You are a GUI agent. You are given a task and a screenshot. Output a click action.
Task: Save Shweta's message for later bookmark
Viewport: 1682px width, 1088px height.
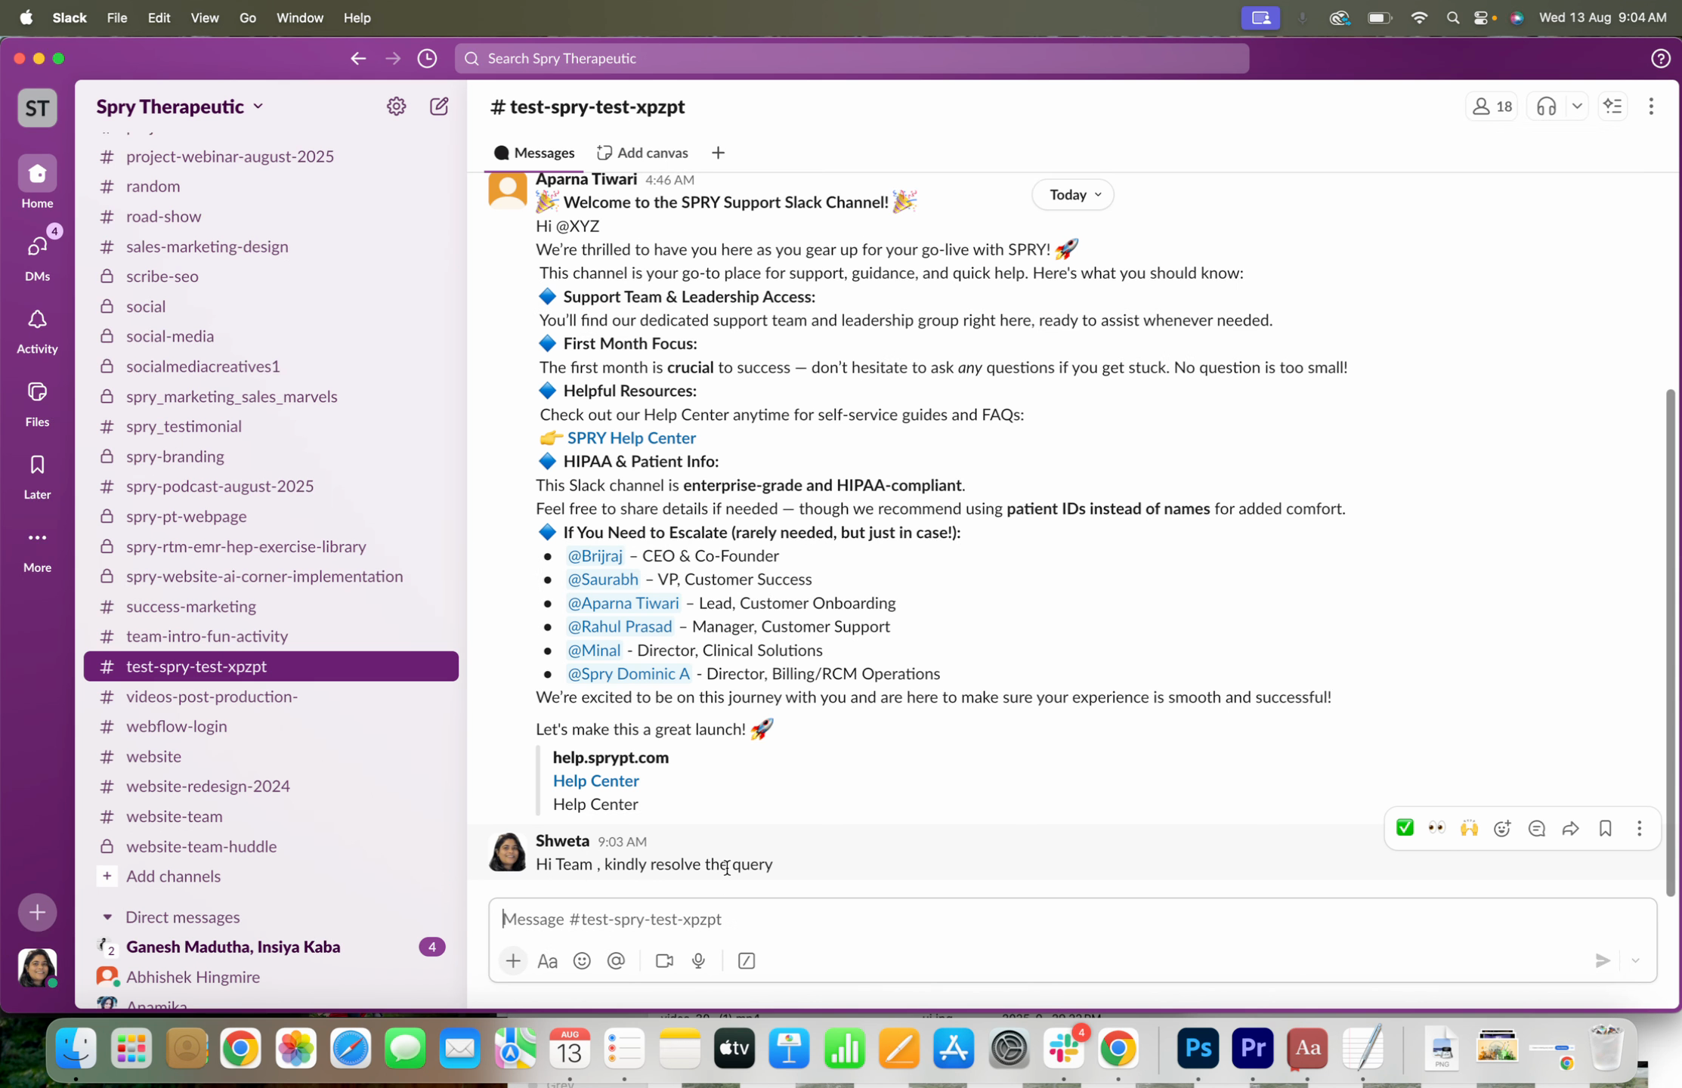point(1605,829)
